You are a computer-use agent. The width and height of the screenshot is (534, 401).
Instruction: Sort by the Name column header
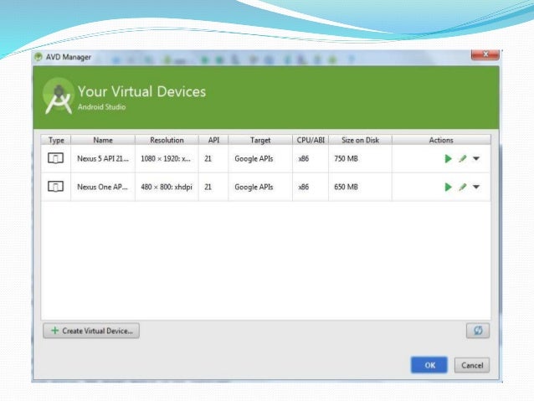click(103, 140)
